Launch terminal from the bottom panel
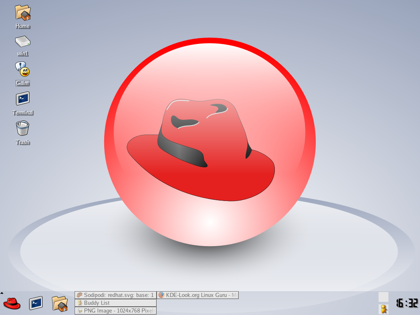 tap(36, 303)
